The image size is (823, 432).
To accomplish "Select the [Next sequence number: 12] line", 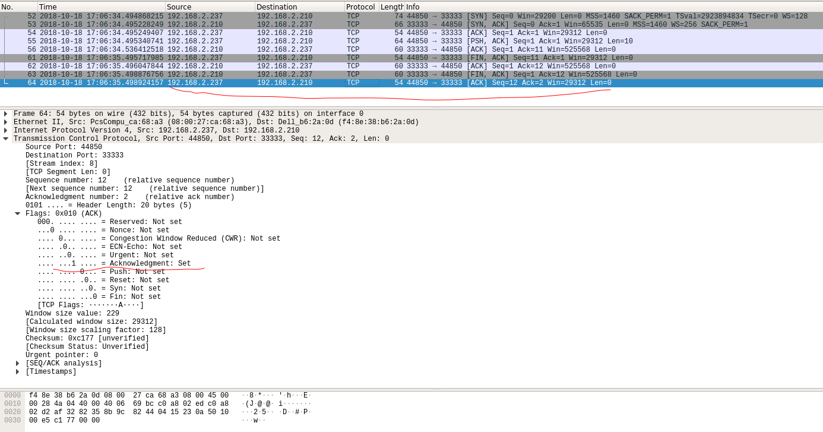I will pyautogui.click(x=145, y=189).
